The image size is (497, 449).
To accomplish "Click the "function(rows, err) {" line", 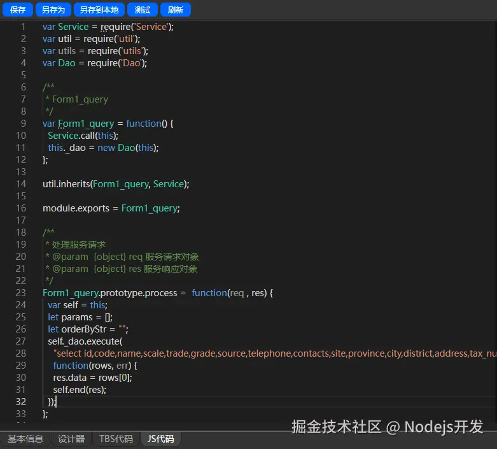I will tap(95, 366).
